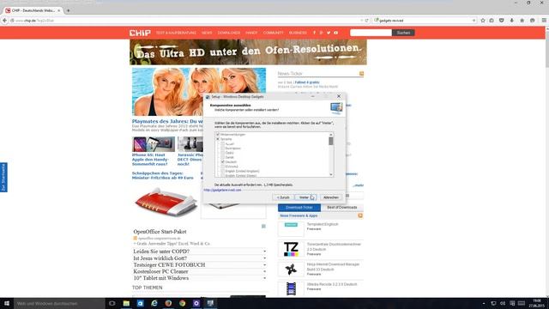Open the Playmates des Jahres article link
Viewport: 549px width, 309px height.
click(167, 121)
